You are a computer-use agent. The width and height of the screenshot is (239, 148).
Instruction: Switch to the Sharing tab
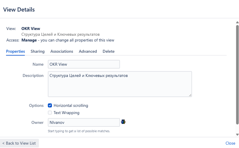pos(38,51)
